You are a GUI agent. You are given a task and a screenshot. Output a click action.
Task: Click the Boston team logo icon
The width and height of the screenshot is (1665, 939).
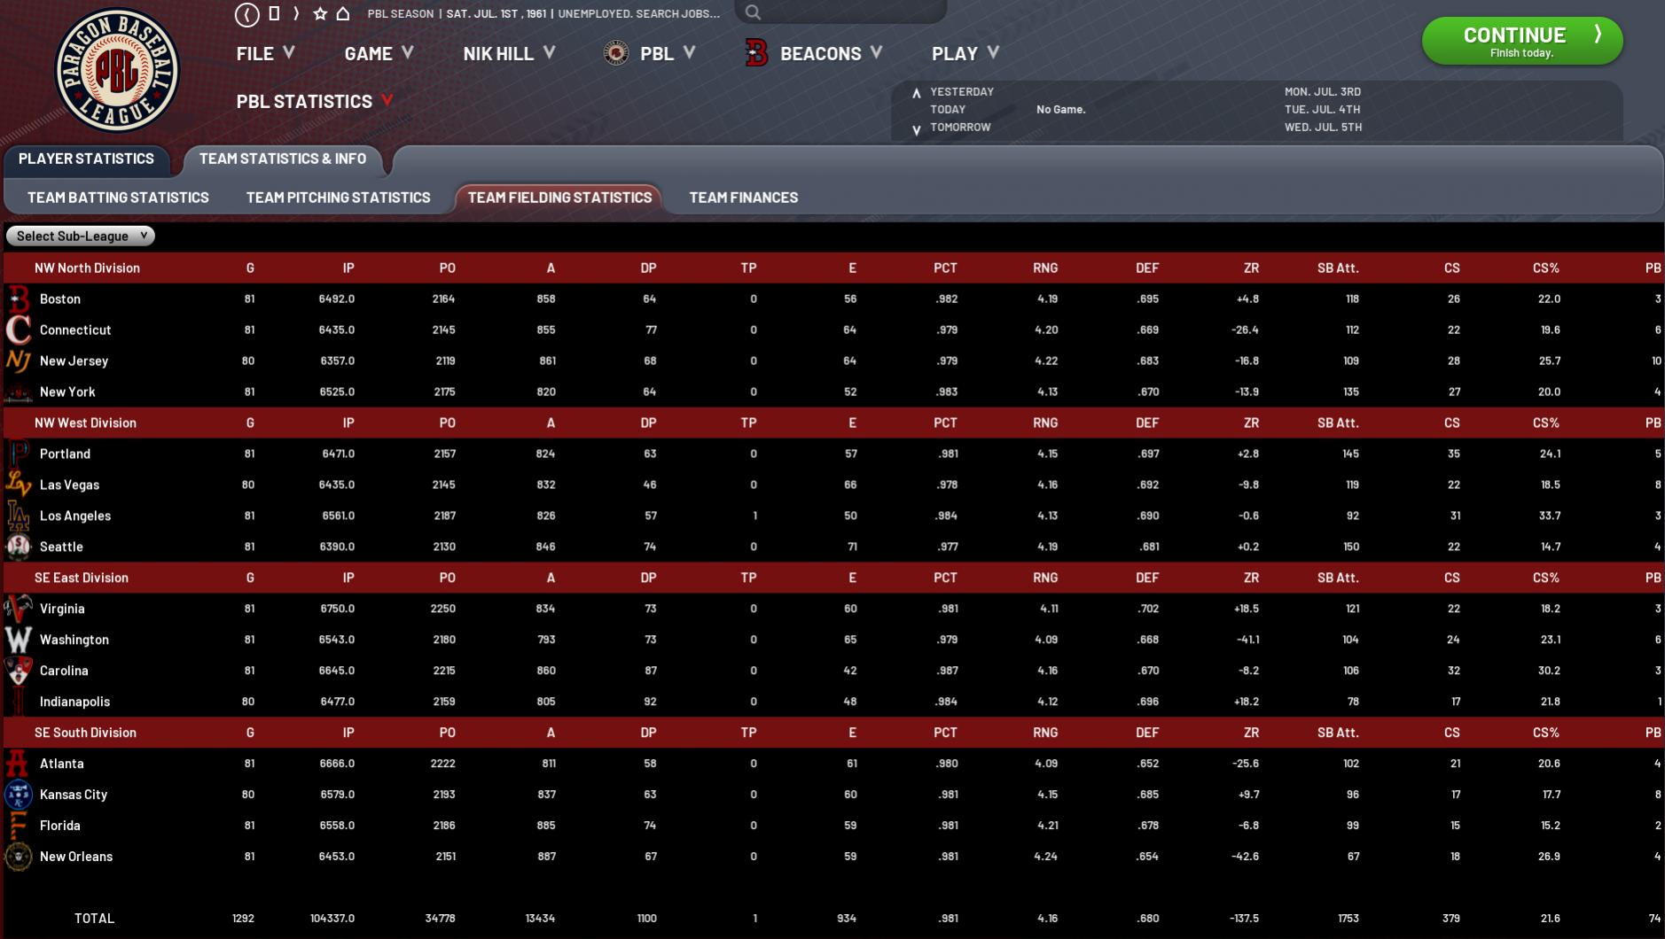18,299
